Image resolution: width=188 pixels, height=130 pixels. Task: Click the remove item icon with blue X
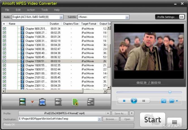tap(42, 102)
